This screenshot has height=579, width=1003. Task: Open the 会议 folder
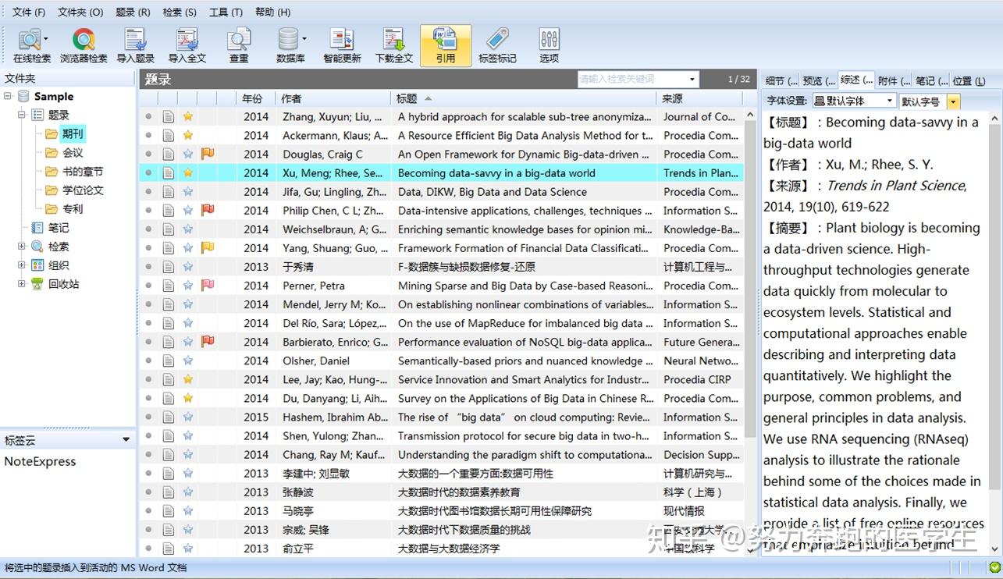(x=72, y=153)
